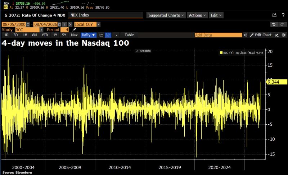Select the YTD time range
The height and width of the screenshot is (175, 288).
tap(45, 35)
